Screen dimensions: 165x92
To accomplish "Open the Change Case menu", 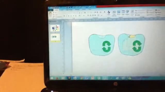I will click(76, 16).
